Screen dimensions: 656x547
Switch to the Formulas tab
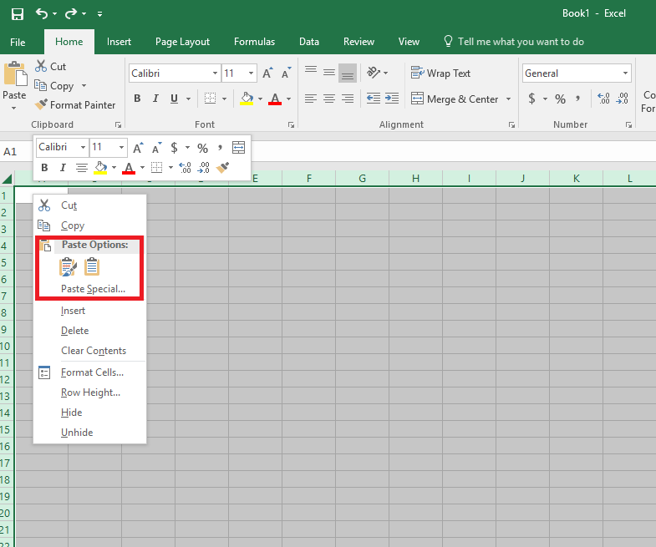254,42
